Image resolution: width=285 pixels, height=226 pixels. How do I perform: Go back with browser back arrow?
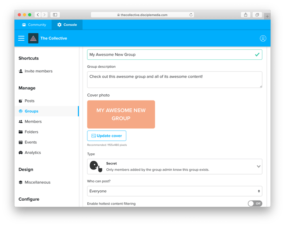tap(38, 15)
